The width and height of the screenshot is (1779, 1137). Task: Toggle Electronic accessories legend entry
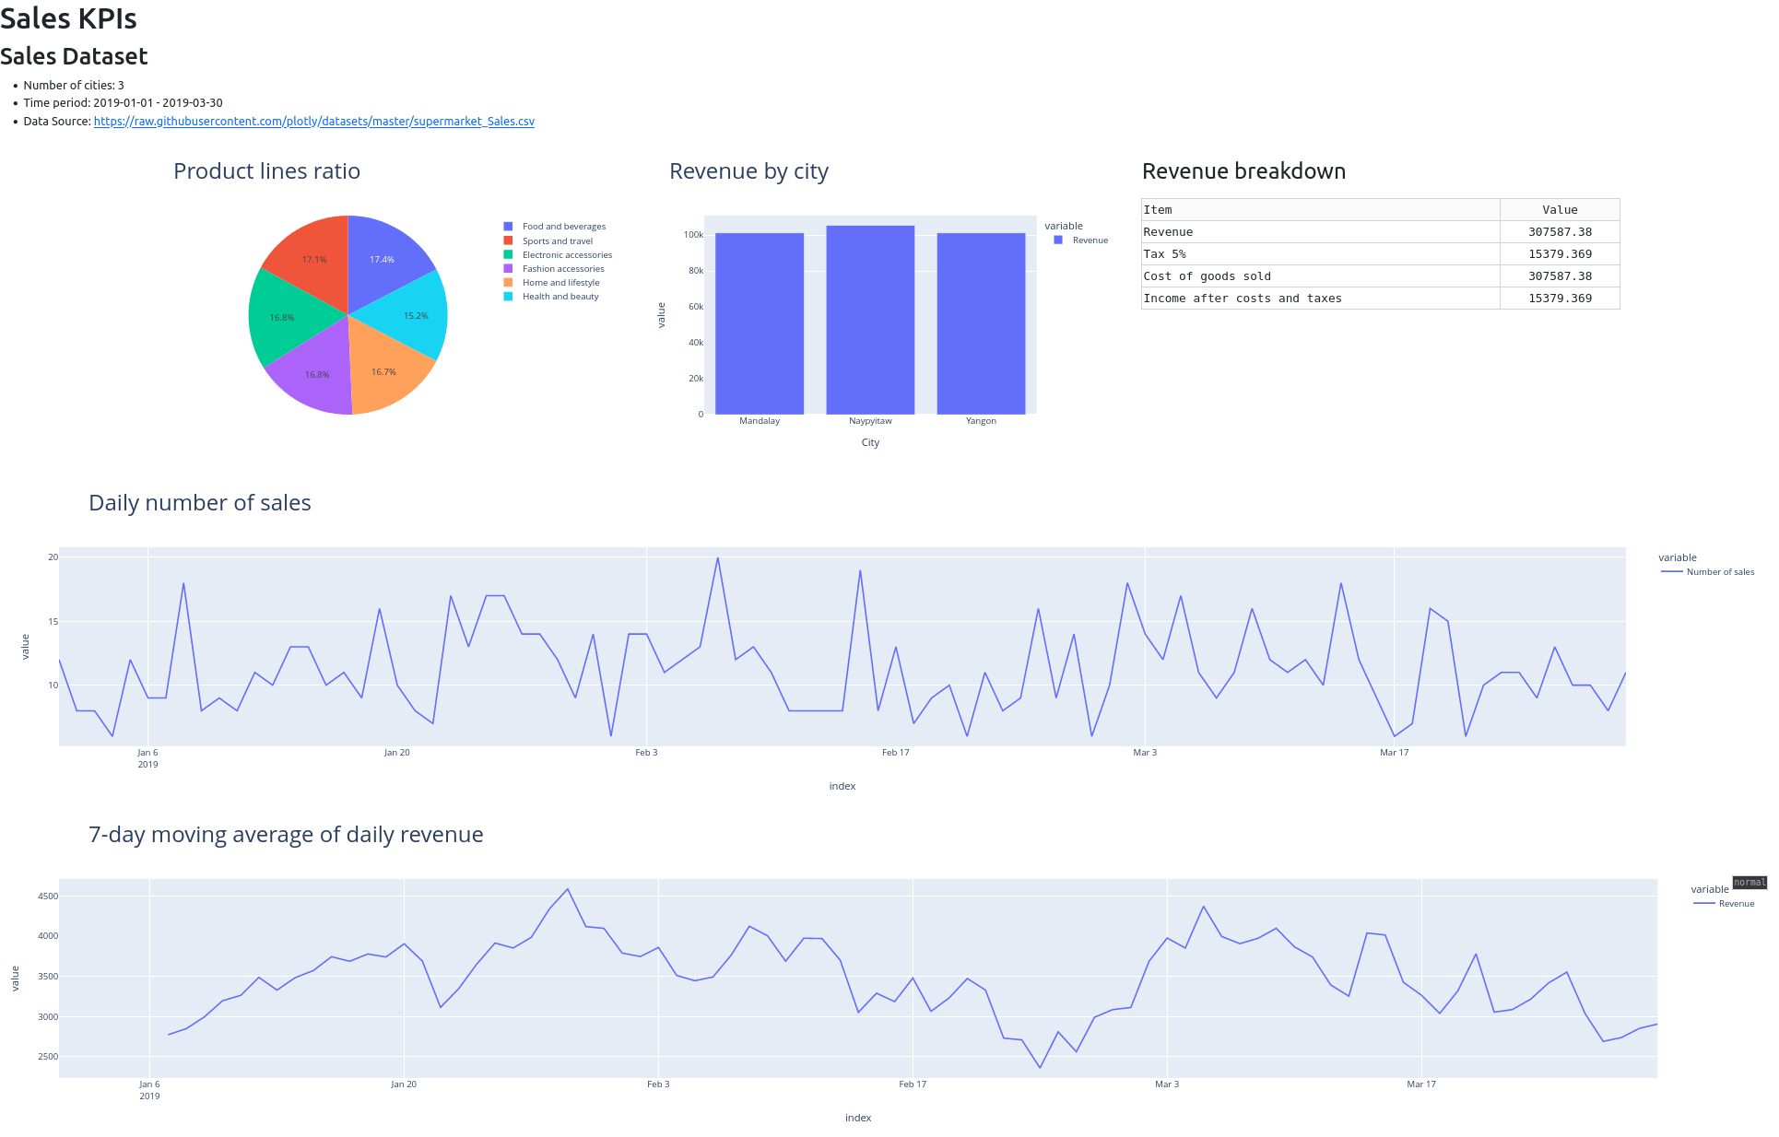click(x=558, y=255)
